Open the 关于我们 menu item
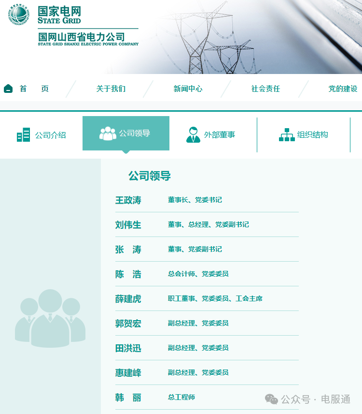 click(111, 89)
